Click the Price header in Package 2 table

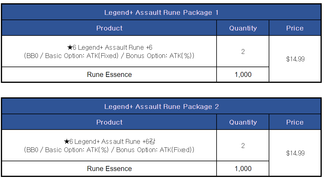295,122
